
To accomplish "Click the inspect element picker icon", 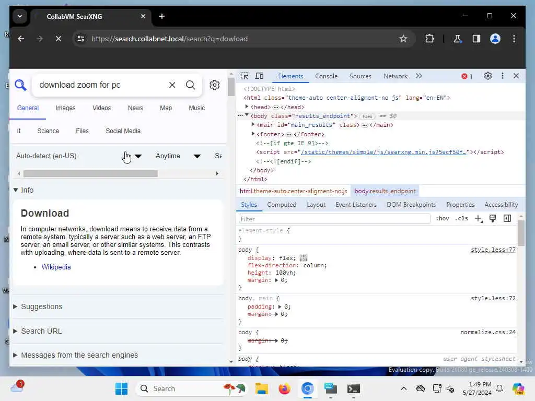I will pyautogui.click(x=245, y=76).
